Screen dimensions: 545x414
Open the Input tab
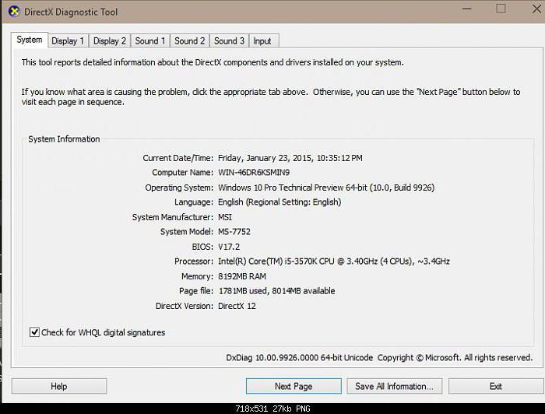[262, 41]
